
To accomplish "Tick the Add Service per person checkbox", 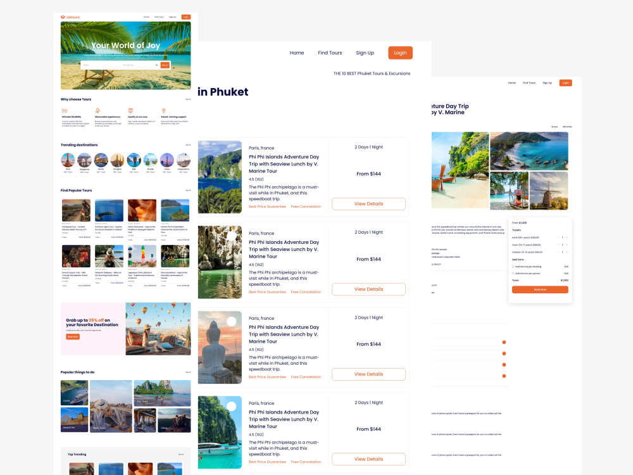I will tap(513, 274).
